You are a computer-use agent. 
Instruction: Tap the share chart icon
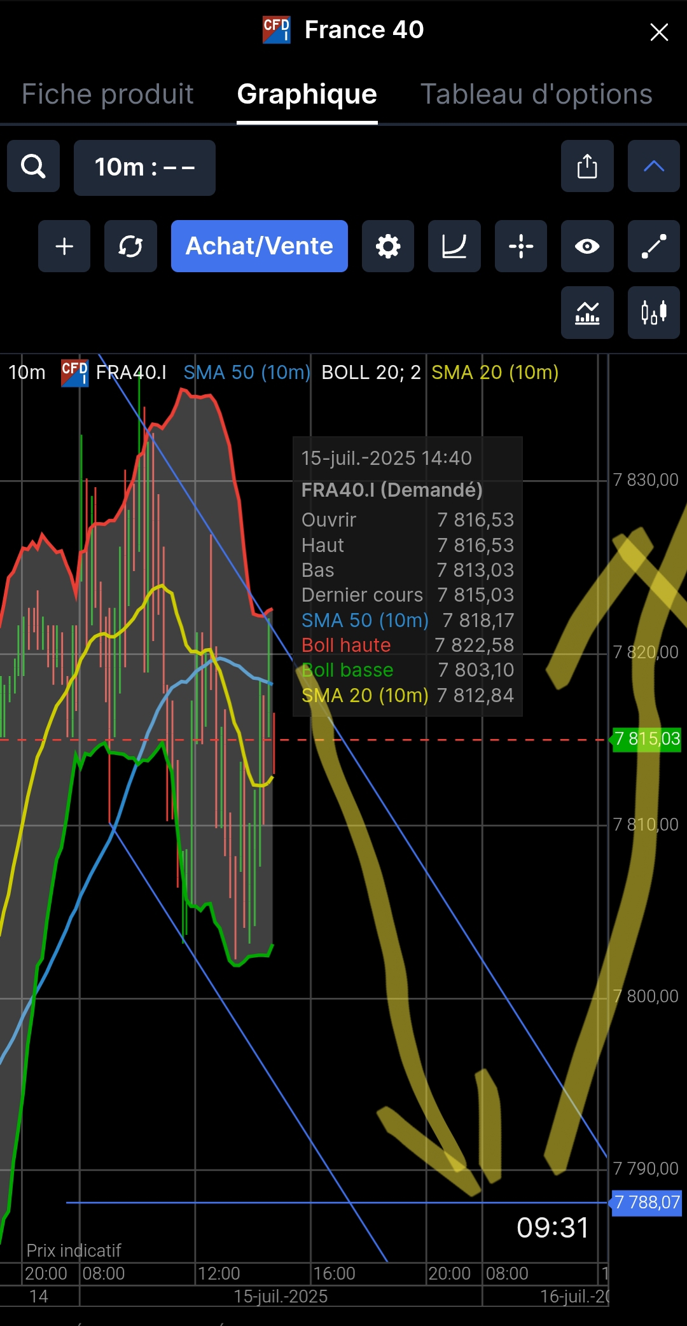point(587,167)
